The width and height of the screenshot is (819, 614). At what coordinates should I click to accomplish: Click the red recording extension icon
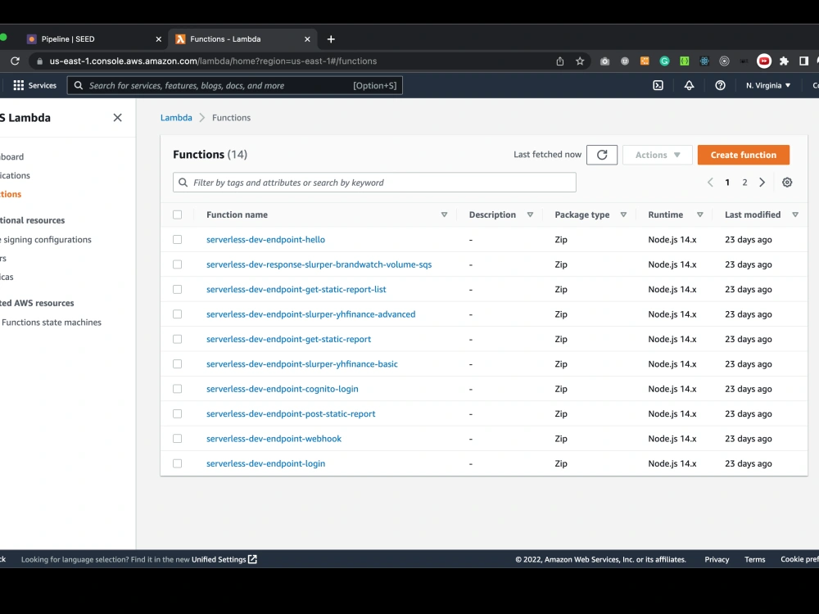point(763,61)
